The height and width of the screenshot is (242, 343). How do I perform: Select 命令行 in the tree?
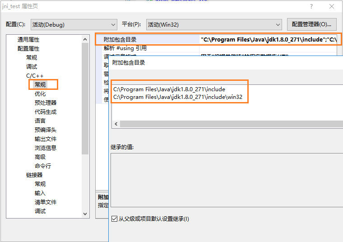click(43, 166)
